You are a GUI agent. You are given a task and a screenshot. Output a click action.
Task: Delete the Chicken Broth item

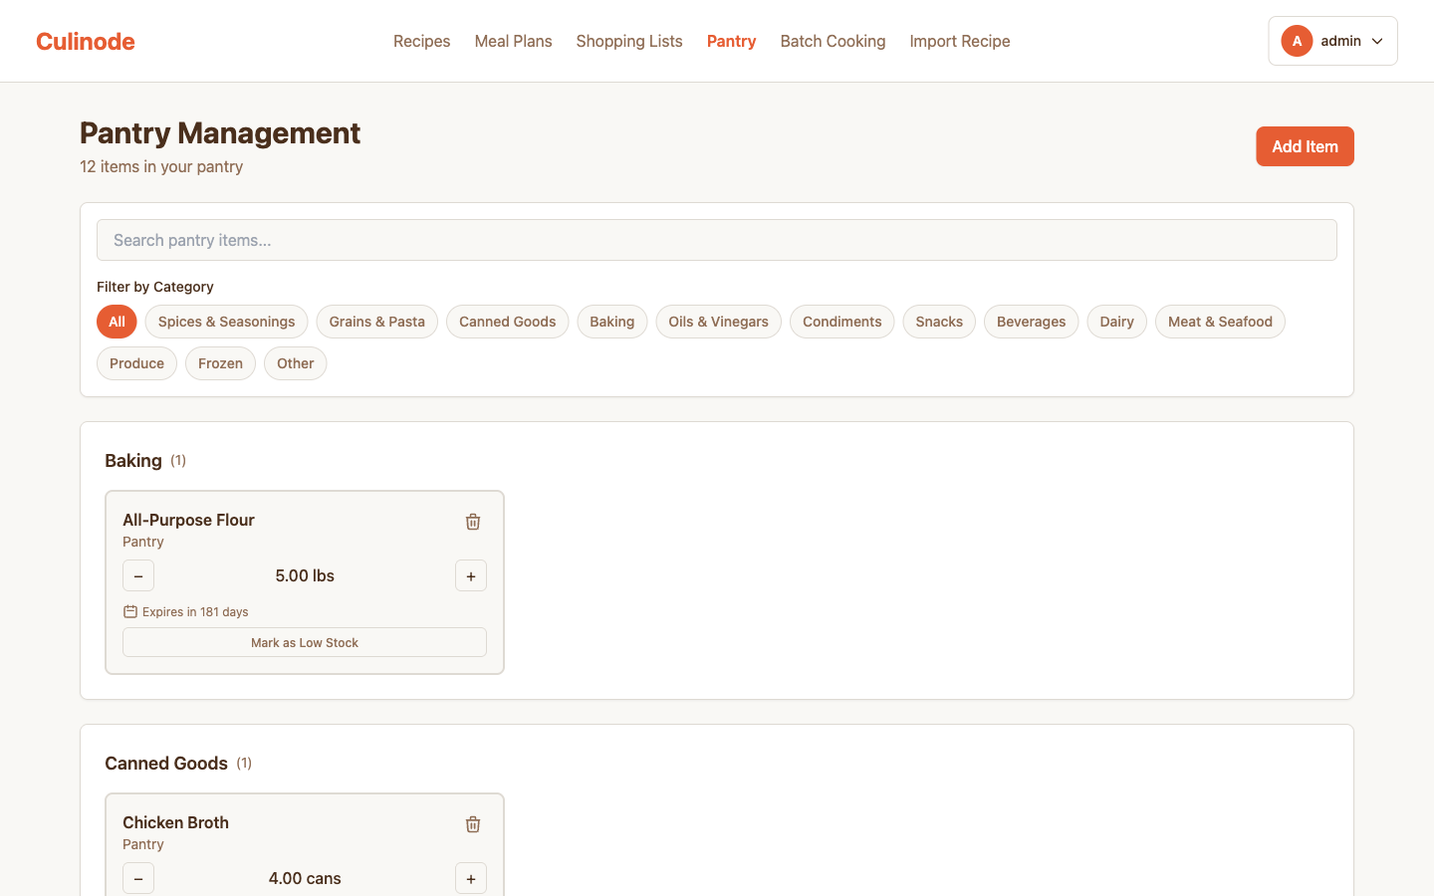(x=473, y=824)
